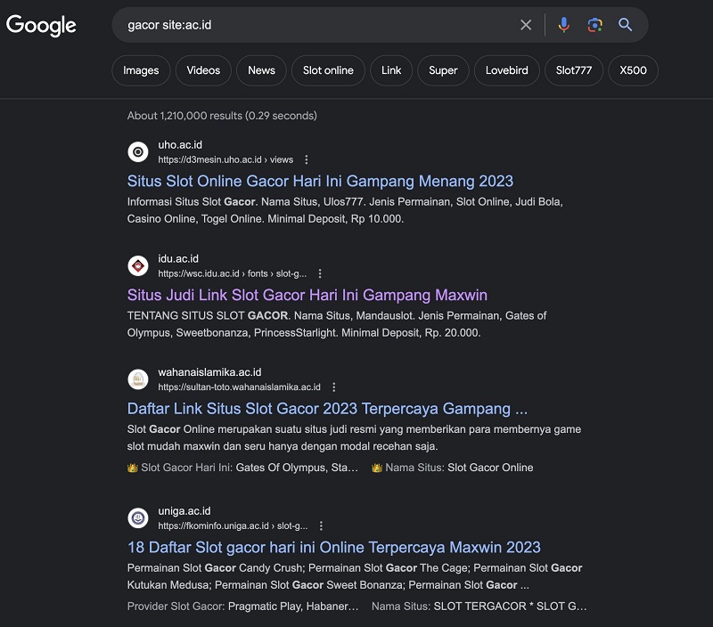Open 'Daftar Link Situs Slot Gacor 2023' result
The height and width of the screenshot is (627, 713).
click(327, 409)
